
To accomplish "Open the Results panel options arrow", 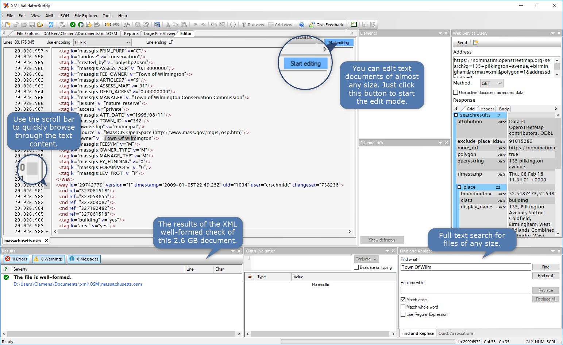I will [x=233, y=251].
